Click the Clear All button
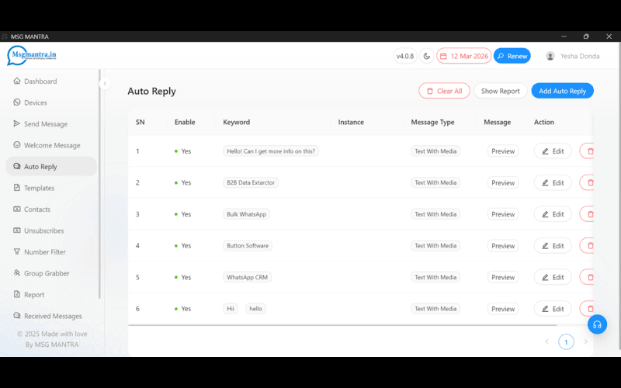Screen dimensions: 621x388 pyautogui.click(x=444, y=91)
